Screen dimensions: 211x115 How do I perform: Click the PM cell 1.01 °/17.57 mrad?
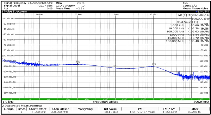pos(142,112)
